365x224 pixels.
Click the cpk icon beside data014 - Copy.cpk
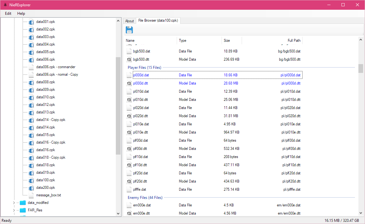tap(31, 120)
